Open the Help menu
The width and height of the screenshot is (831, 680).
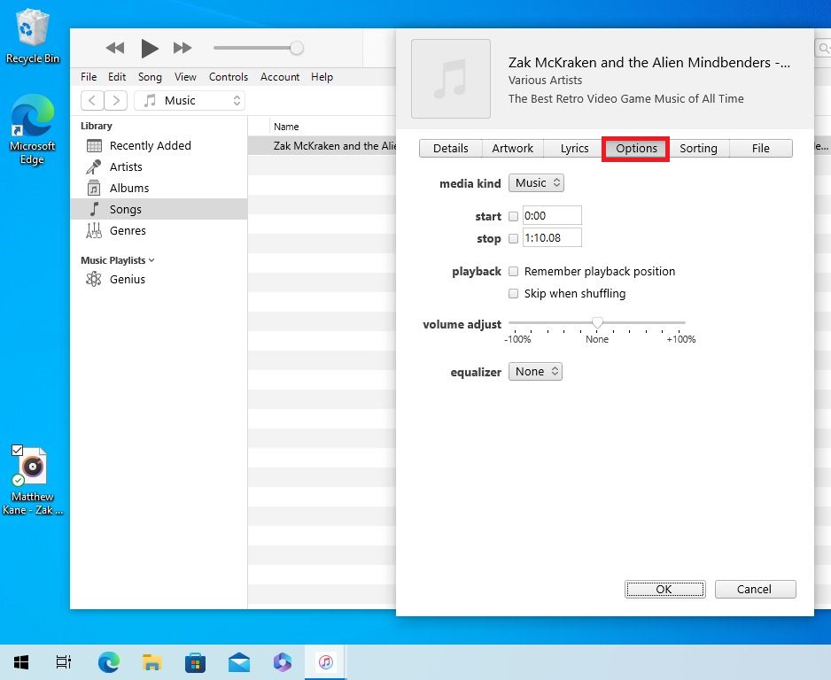pyautogui.click(x=322, y=77)
